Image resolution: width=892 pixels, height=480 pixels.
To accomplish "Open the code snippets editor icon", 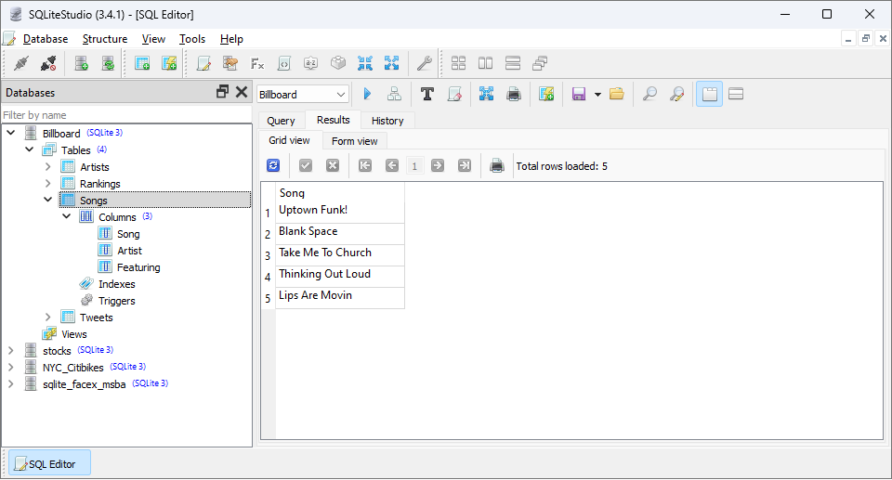I will click(284, 63).
